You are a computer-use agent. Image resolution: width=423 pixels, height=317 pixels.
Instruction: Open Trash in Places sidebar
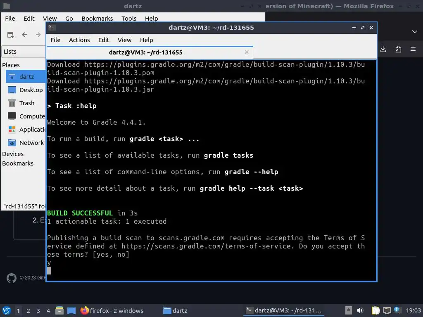26,103
